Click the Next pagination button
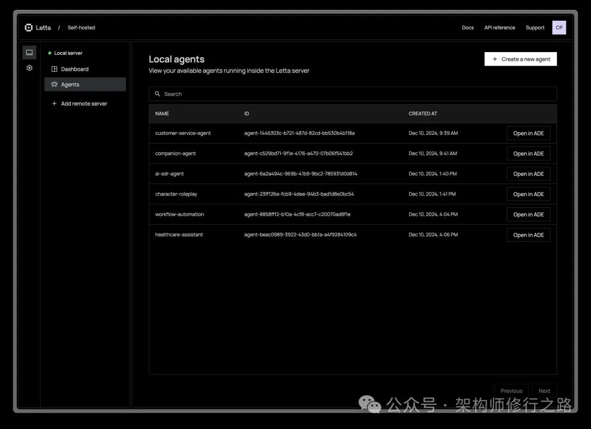This screenshot has width=591, height=429. coord(544,391)
